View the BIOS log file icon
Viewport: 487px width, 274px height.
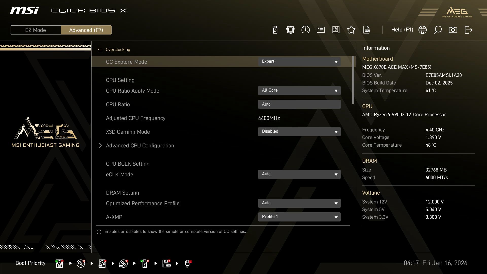pyautogui.click(x=367, y=30)
